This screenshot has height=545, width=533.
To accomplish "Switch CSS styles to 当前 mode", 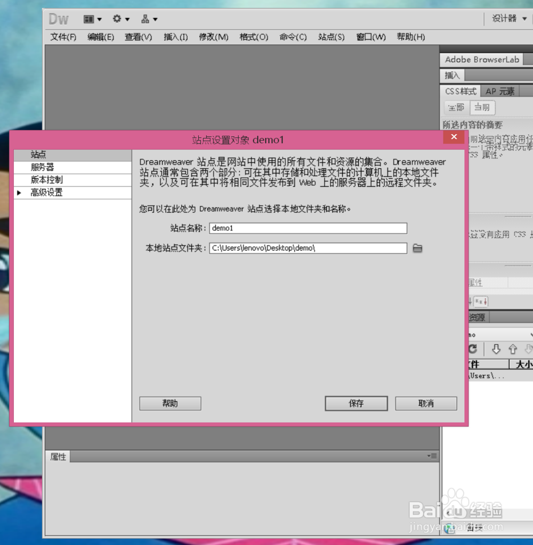I will 482,108.
